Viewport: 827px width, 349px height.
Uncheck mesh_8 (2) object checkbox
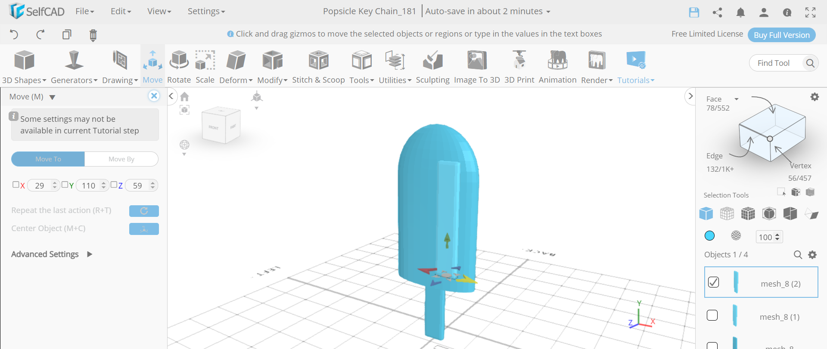click(713, 282)
